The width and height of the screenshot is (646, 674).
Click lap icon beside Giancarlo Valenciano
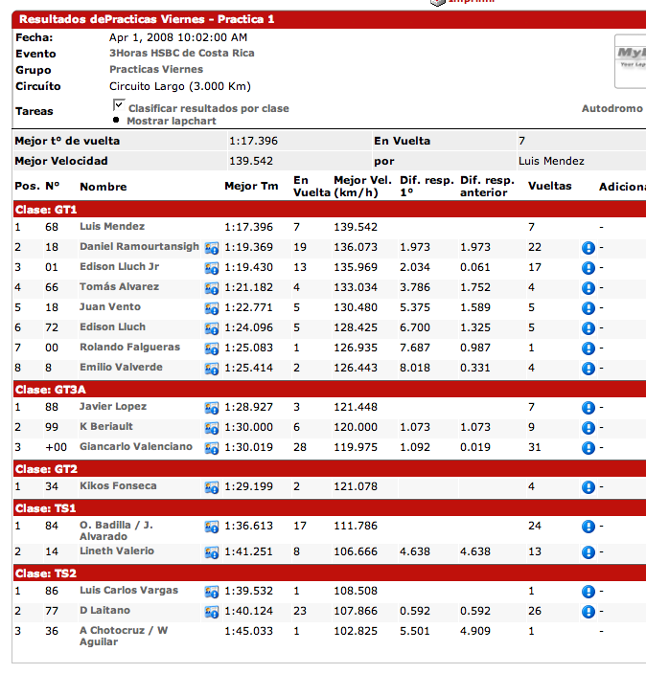point(212,448)
